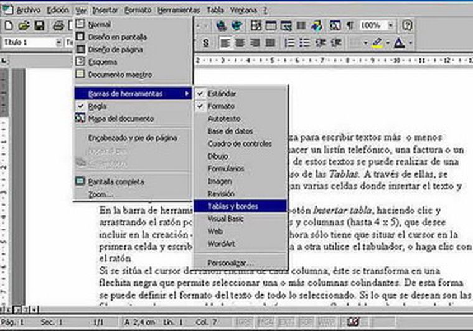This screenshot has width=473, height=331.
Task: Select Mapa del documento menu entry
Action: (133, 119)
